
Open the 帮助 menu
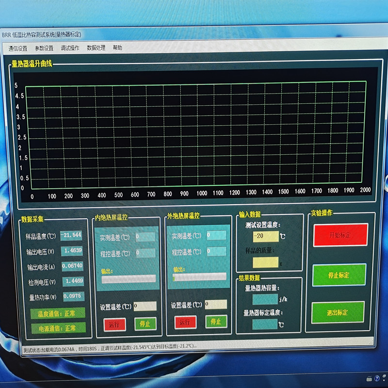pyautogui.click(x=118, y=48)
